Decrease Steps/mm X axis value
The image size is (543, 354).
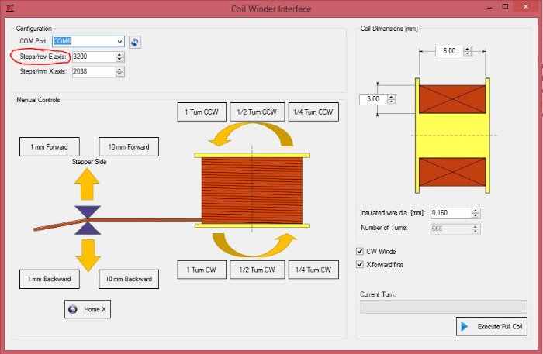[x=119, y=74]
